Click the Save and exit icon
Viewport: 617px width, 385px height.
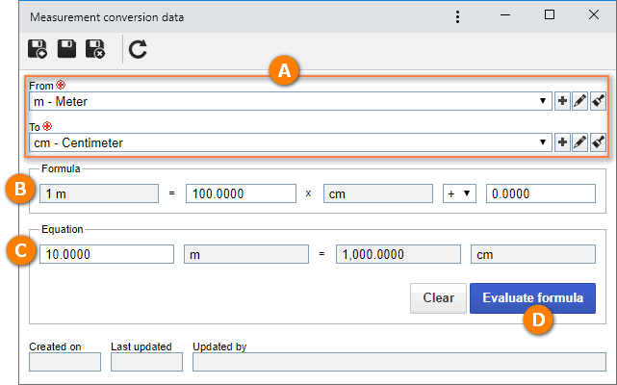95,49
